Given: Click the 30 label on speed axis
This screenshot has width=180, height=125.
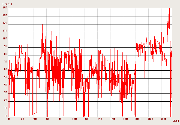Looking at the screenshot, I should 5,93.
